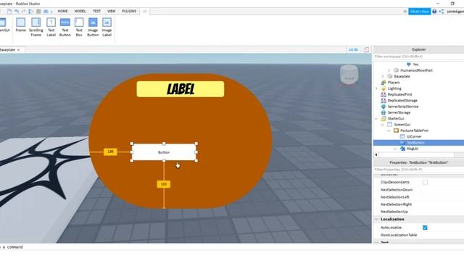Click the FortuneTableFrm frame icon
The width and height of the screenshot is (464, 261).
click(396, 130)
